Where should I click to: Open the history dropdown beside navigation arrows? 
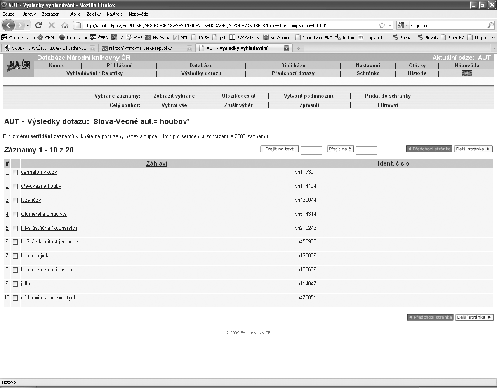click(28, 25)
